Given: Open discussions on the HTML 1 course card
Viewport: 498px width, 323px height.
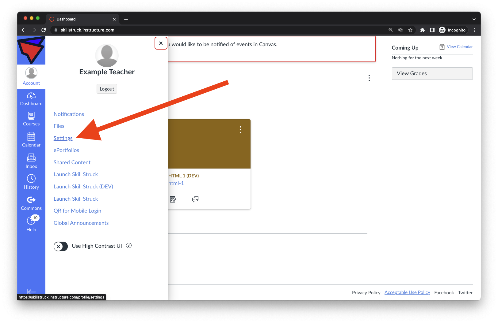Looking at the screenshot, I should pos(195,199).
